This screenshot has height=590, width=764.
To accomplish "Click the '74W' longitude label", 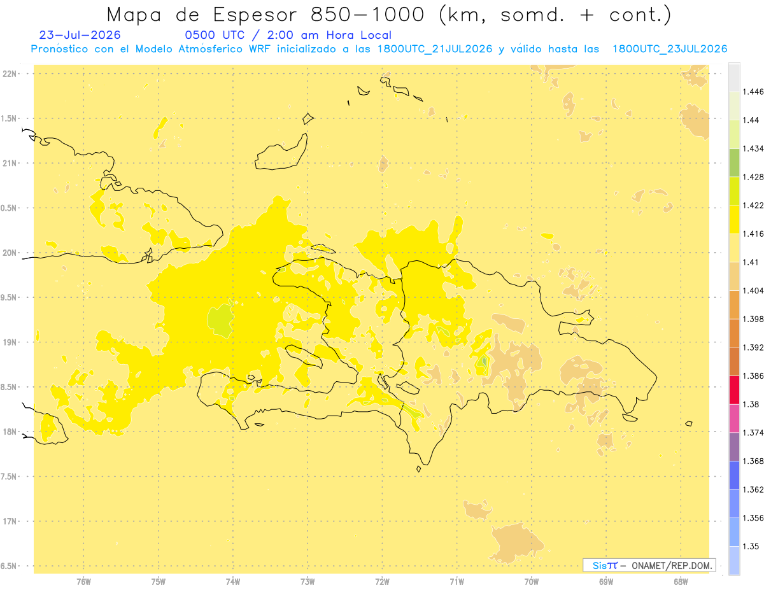I will tap(232, 581).
